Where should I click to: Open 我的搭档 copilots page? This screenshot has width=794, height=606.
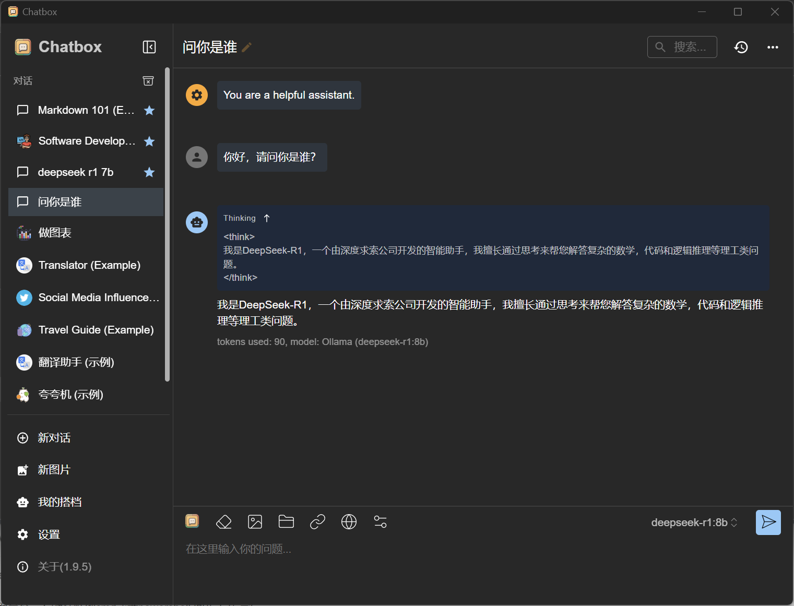86,502
